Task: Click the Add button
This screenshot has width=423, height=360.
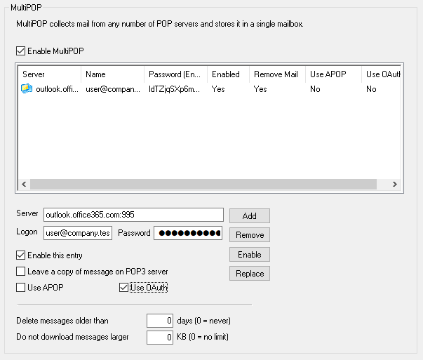Action: pos(249,215)
